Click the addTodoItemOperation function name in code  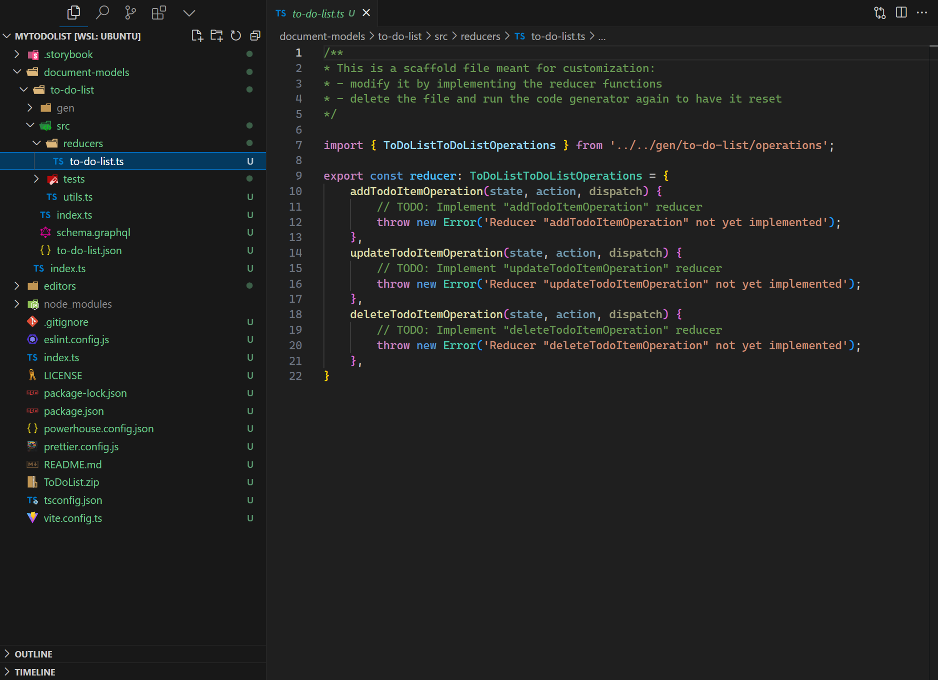(416, 191)
